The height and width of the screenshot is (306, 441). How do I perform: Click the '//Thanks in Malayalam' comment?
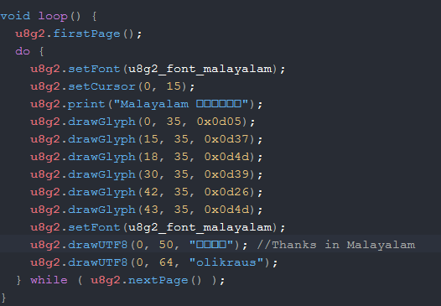click(x=336, y=245)
